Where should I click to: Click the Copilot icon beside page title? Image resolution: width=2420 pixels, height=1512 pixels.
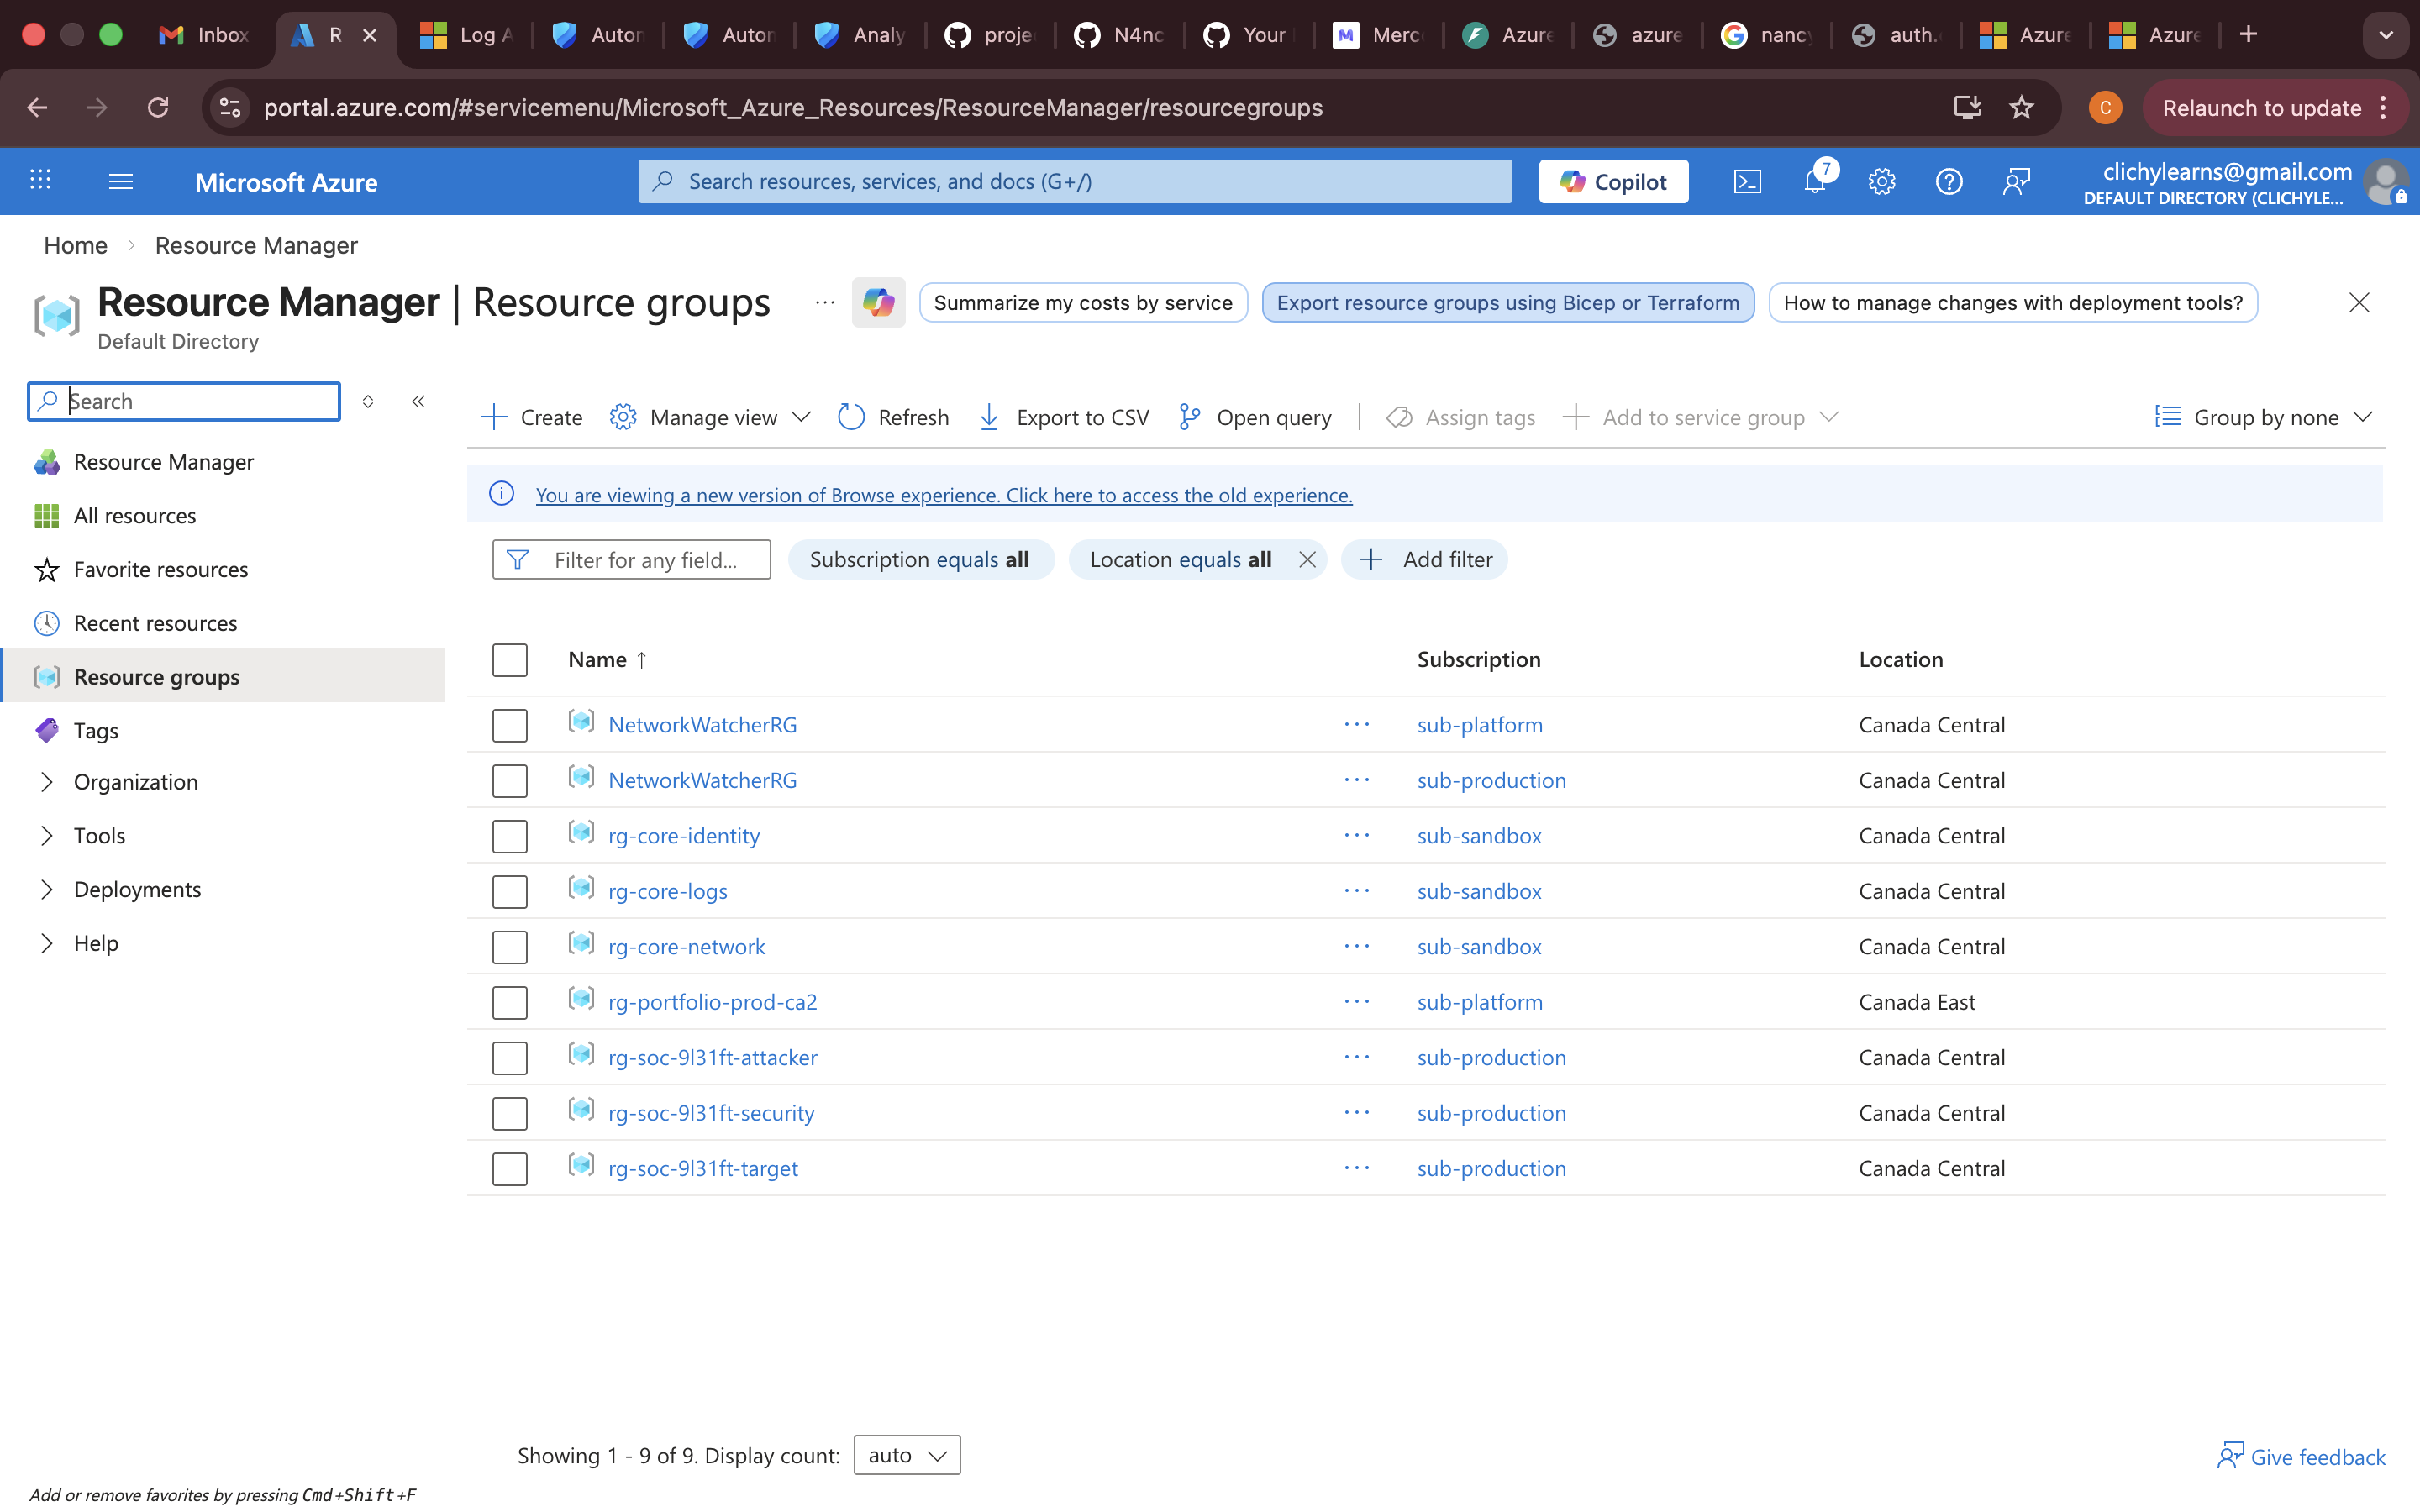878,302
